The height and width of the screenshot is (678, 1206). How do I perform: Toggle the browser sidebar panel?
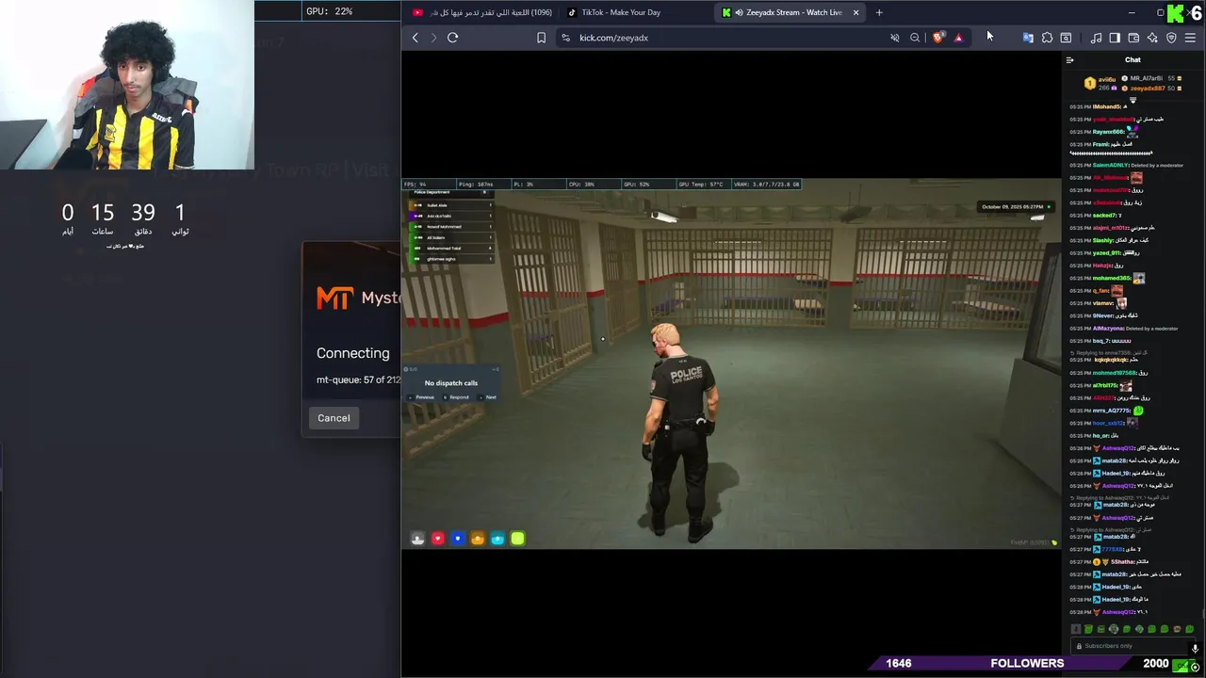pos(1115,38)
